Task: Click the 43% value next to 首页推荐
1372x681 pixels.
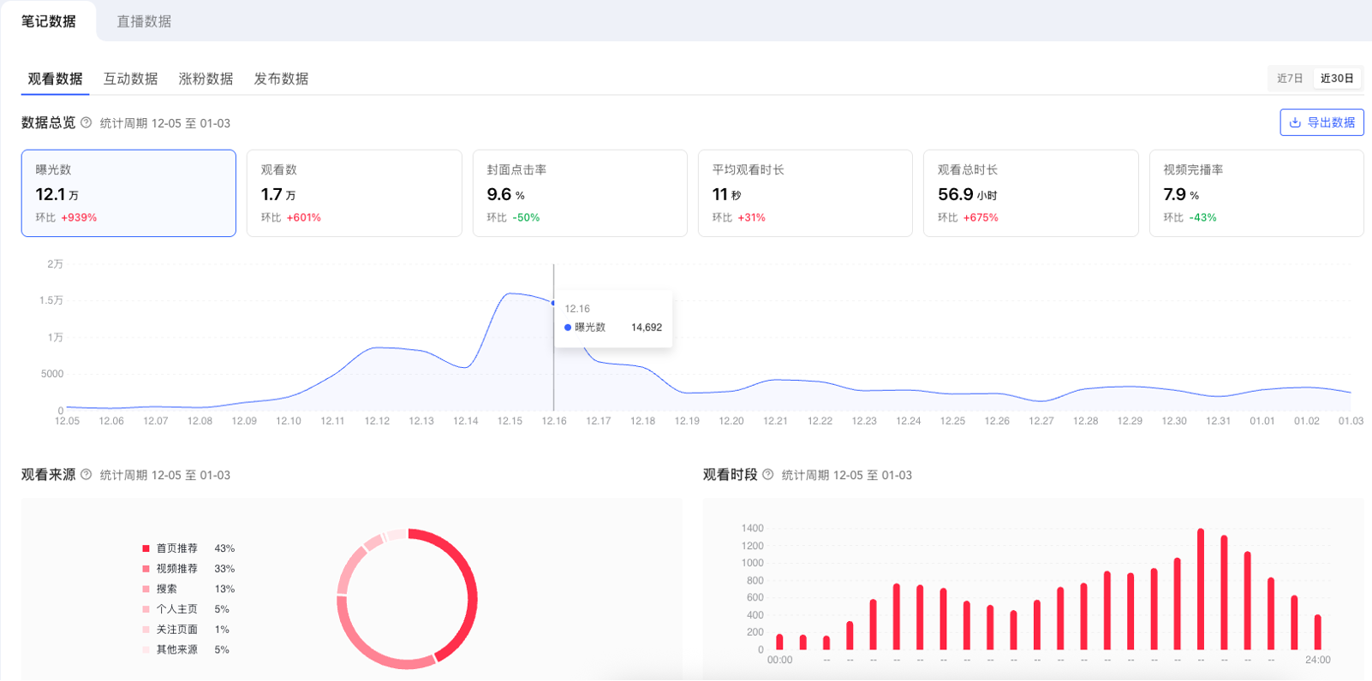Action: [x=224, y=548]
